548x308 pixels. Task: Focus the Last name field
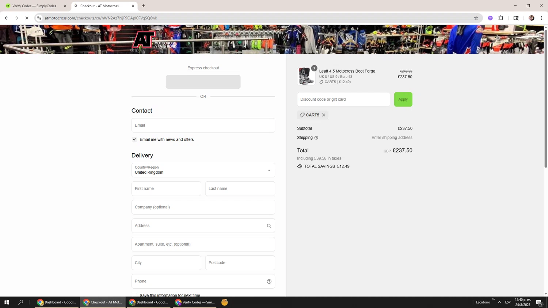(240, 189)
